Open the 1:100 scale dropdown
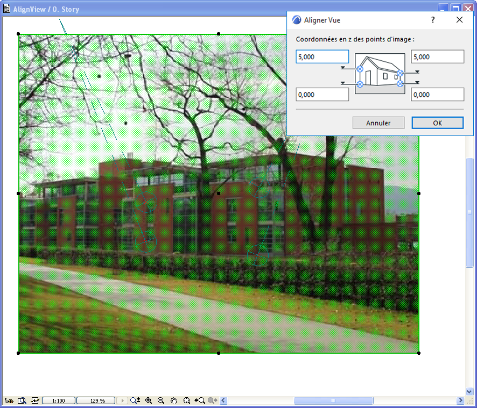 pos(58,400)
